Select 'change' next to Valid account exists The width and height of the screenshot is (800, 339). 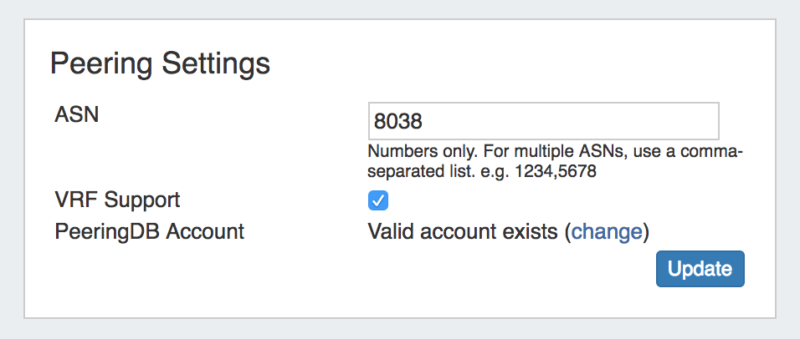pos(607,231)
